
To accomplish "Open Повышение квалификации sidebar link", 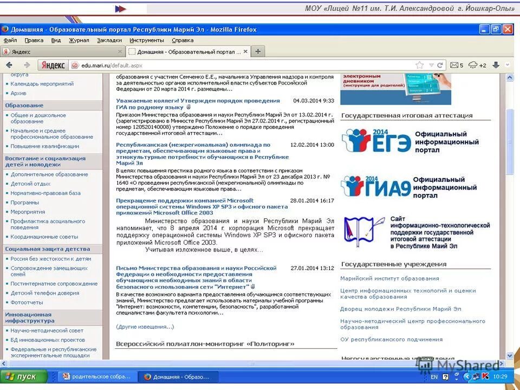I will (x=45, y=146).
